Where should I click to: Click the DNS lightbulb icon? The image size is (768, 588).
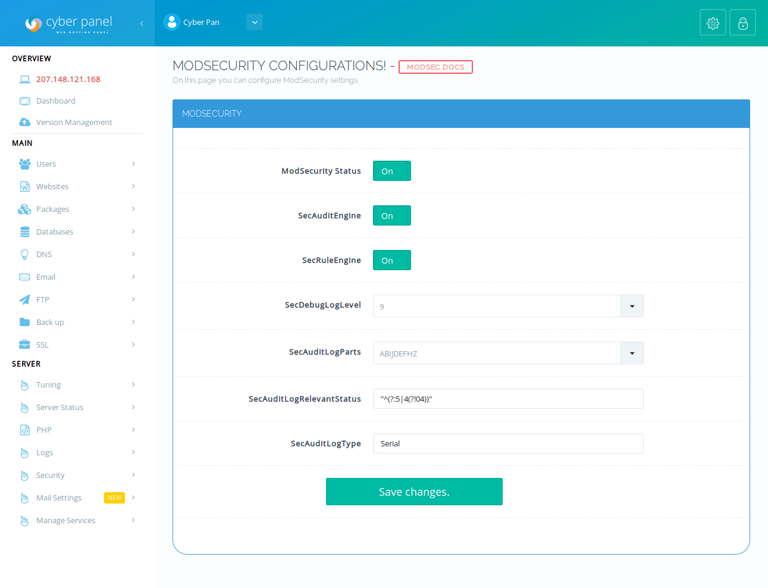[24, 254]
